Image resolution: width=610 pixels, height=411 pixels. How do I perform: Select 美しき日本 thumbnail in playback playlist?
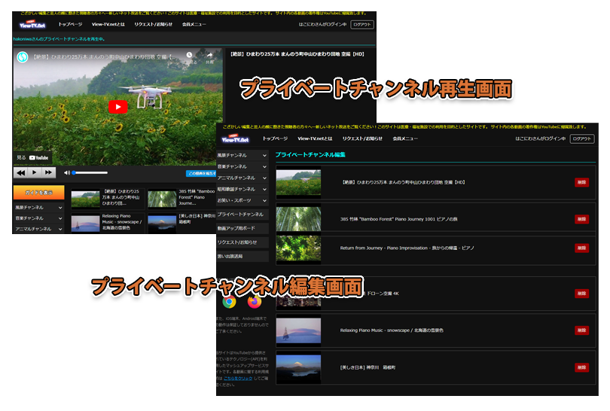(x=162, y=224)
